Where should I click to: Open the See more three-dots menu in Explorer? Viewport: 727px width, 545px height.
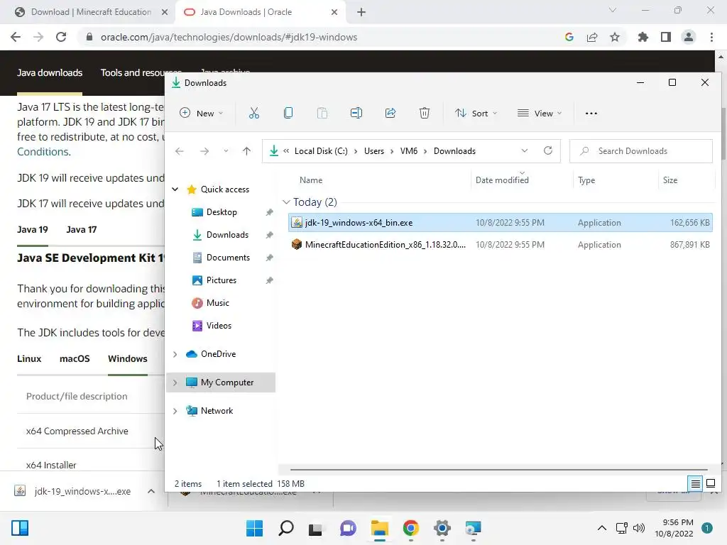click(x=591, y=113)
